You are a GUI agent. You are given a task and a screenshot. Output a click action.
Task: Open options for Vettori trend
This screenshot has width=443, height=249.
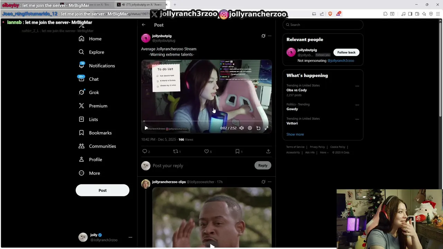[357, 119]
